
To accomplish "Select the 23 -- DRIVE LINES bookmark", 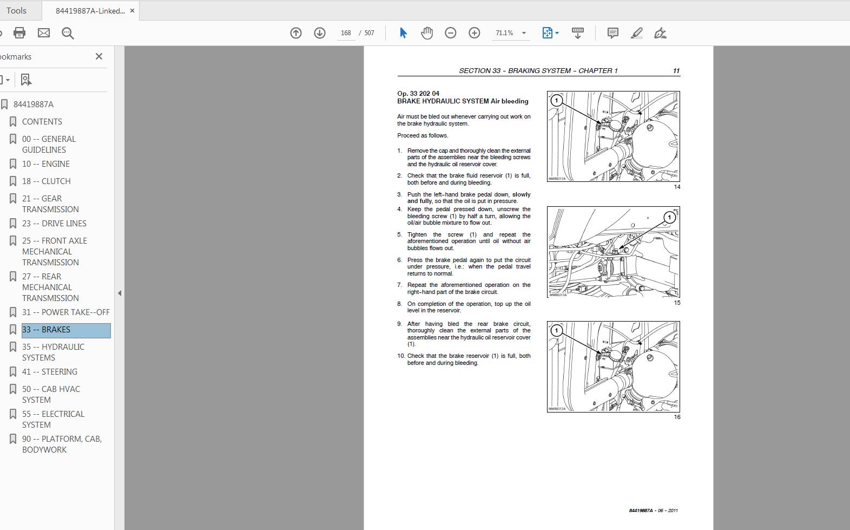I will 54,224.
